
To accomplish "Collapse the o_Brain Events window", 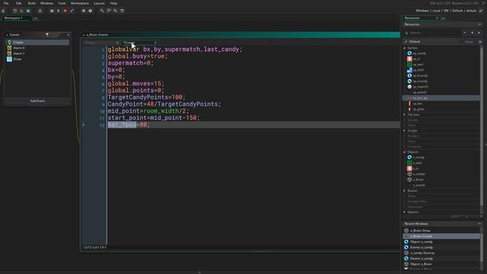I will (x=84, y=35).
